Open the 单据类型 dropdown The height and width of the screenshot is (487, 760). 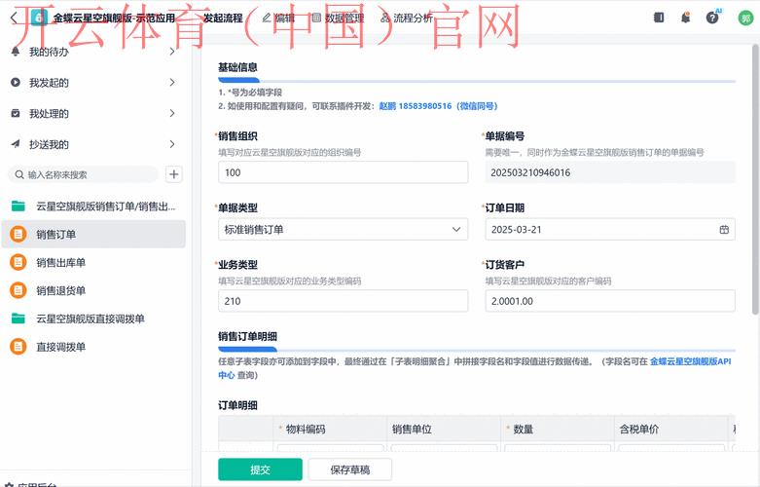pyautogui.click(x=344, y=230)
